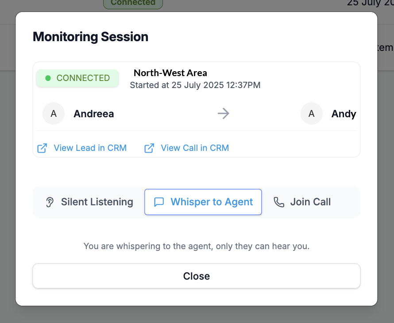Viewport: 394px width, 323px height.
Task: Click the CONNECTED status badge
Action: [77, 78]
